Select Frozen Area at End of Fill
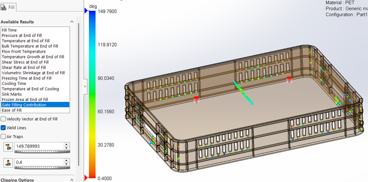Screen dimensions: 368x182 click(x=35, y=99)
